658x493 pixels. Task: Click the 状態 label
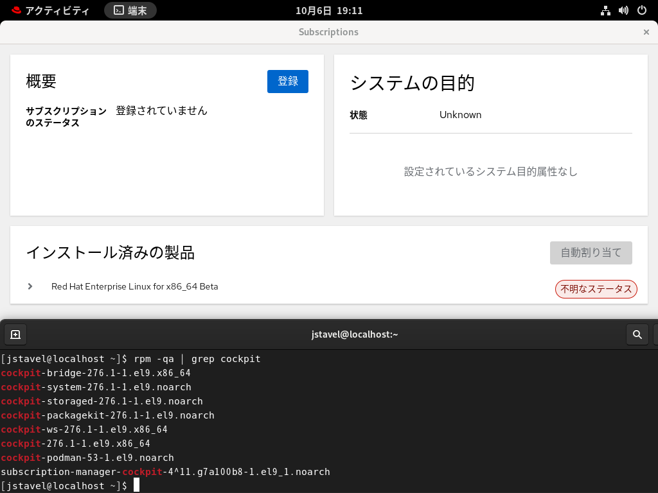[x=359, y=115]
